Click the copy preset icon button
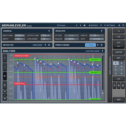 [119, 85]
